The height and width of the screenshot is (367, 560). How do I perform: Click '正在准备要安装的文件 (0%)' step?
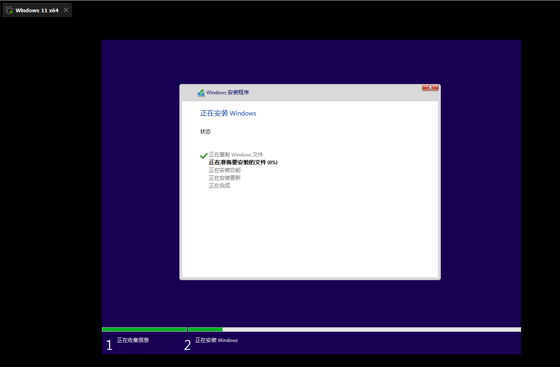coord(243,163)
